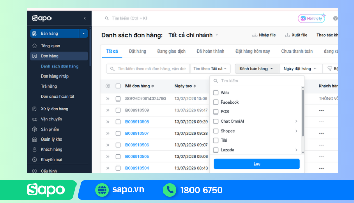The width and height of the screenshot is (354, 203).
Task: Expand row details for B008910506
Action: tap(108, 145)
